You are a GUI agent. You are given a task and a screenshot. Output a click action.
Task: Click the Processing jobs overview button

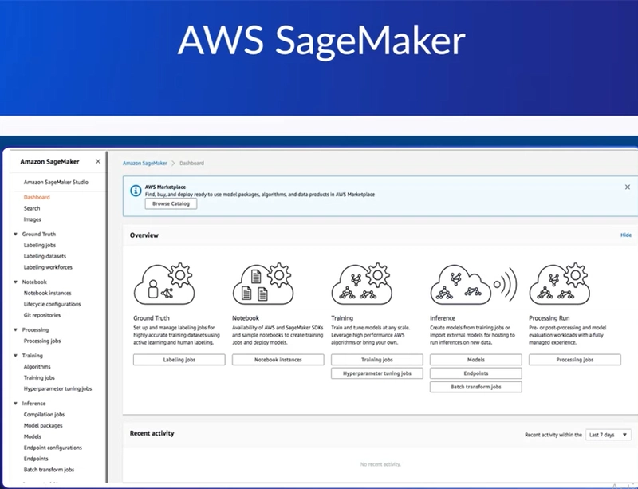pyautogui.click(x=575, y=360)
